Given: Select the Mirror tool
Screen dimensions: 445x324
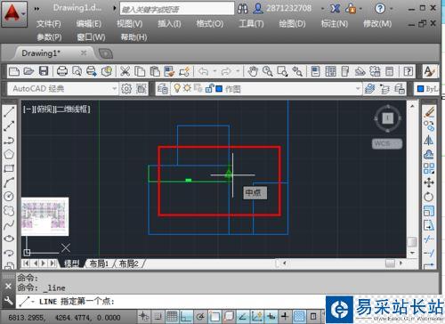Looking at the screenshot, I should [x=429, y=140].
